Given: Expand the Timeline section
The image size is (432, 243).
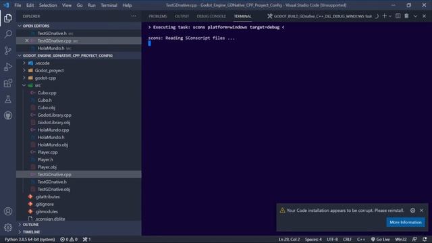Looking at the screenshot, I should pyautogui.click(x=79, y=232).
